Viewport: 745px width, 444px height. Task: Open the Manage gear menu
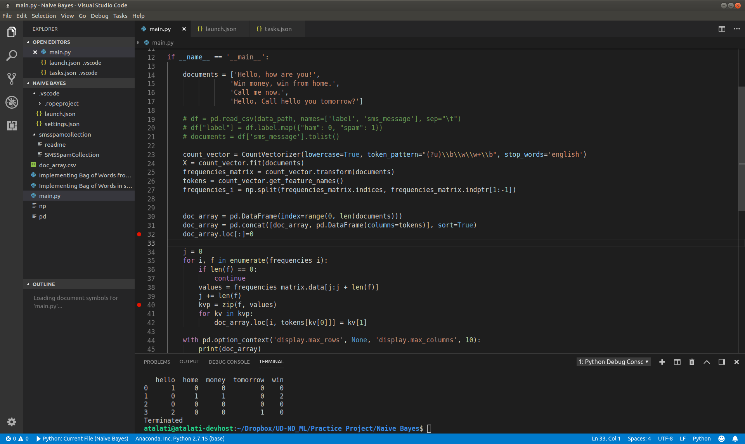click(x=12, y=422)
